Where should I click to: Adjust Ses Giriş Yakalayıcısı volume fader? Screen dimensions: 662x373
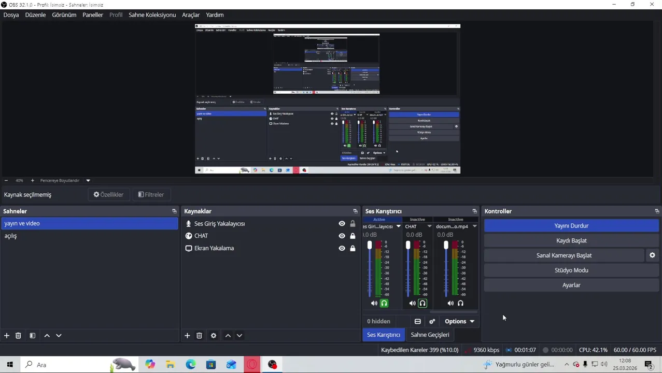[x=370, y=245]
